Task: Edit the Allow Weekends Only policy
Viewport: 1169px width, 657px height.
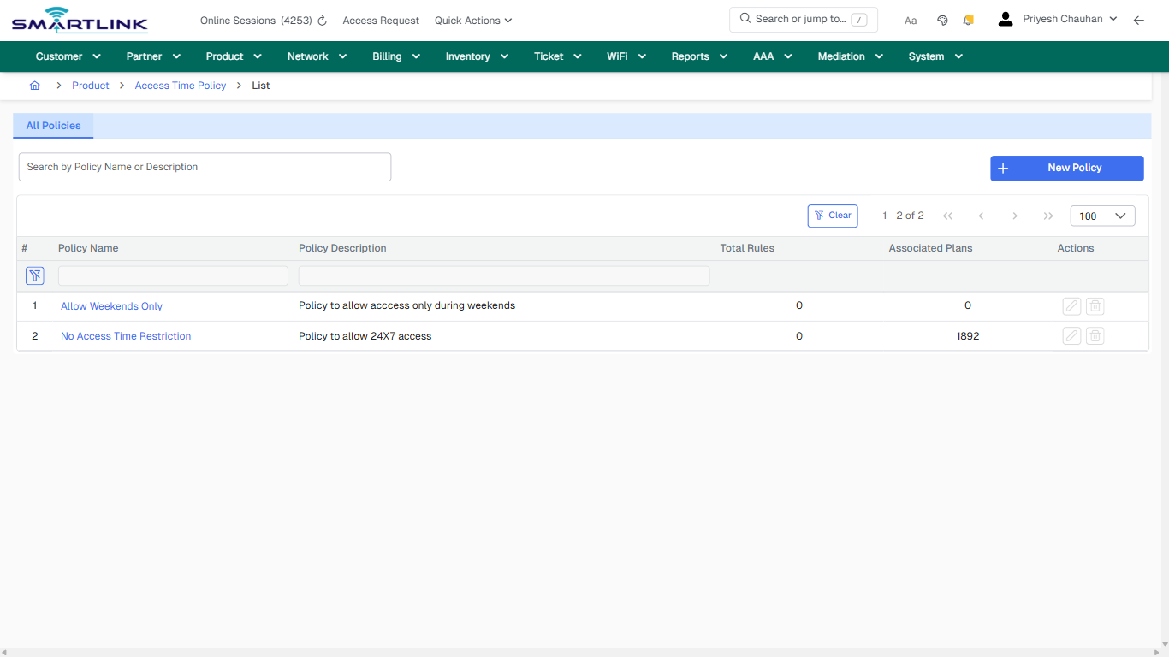Action: tap(1071, 305)
